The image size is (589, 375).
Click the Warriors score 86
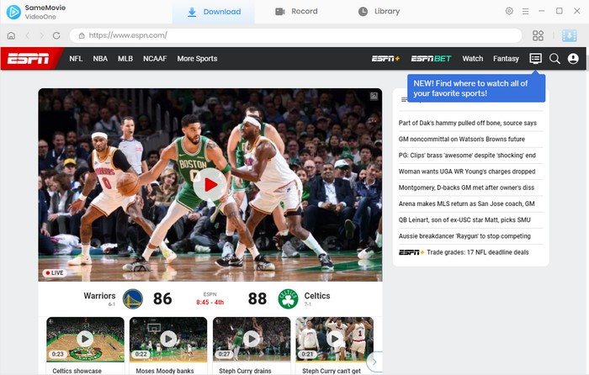tap(162, 298)
